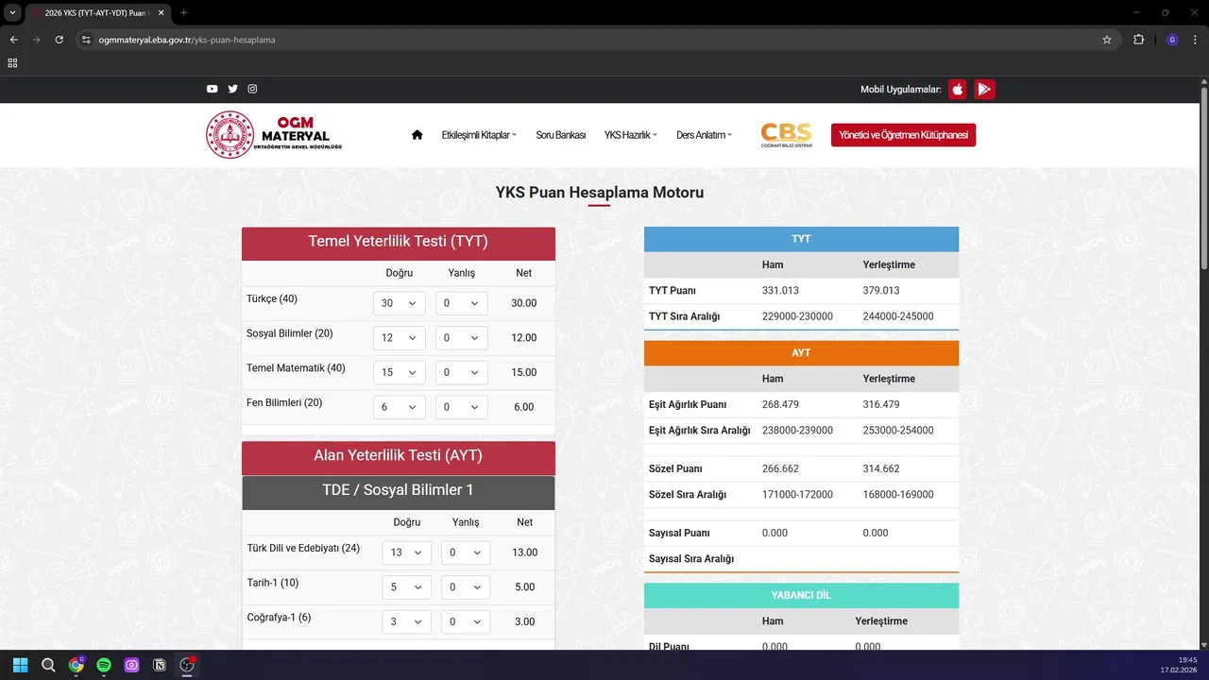
Task: Expand the Ders Anlatım menu
Action: (704, 135)
